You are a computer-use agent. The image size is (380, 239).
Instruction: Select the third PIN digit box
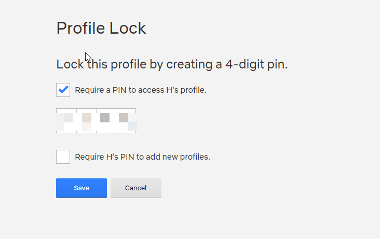106,121
